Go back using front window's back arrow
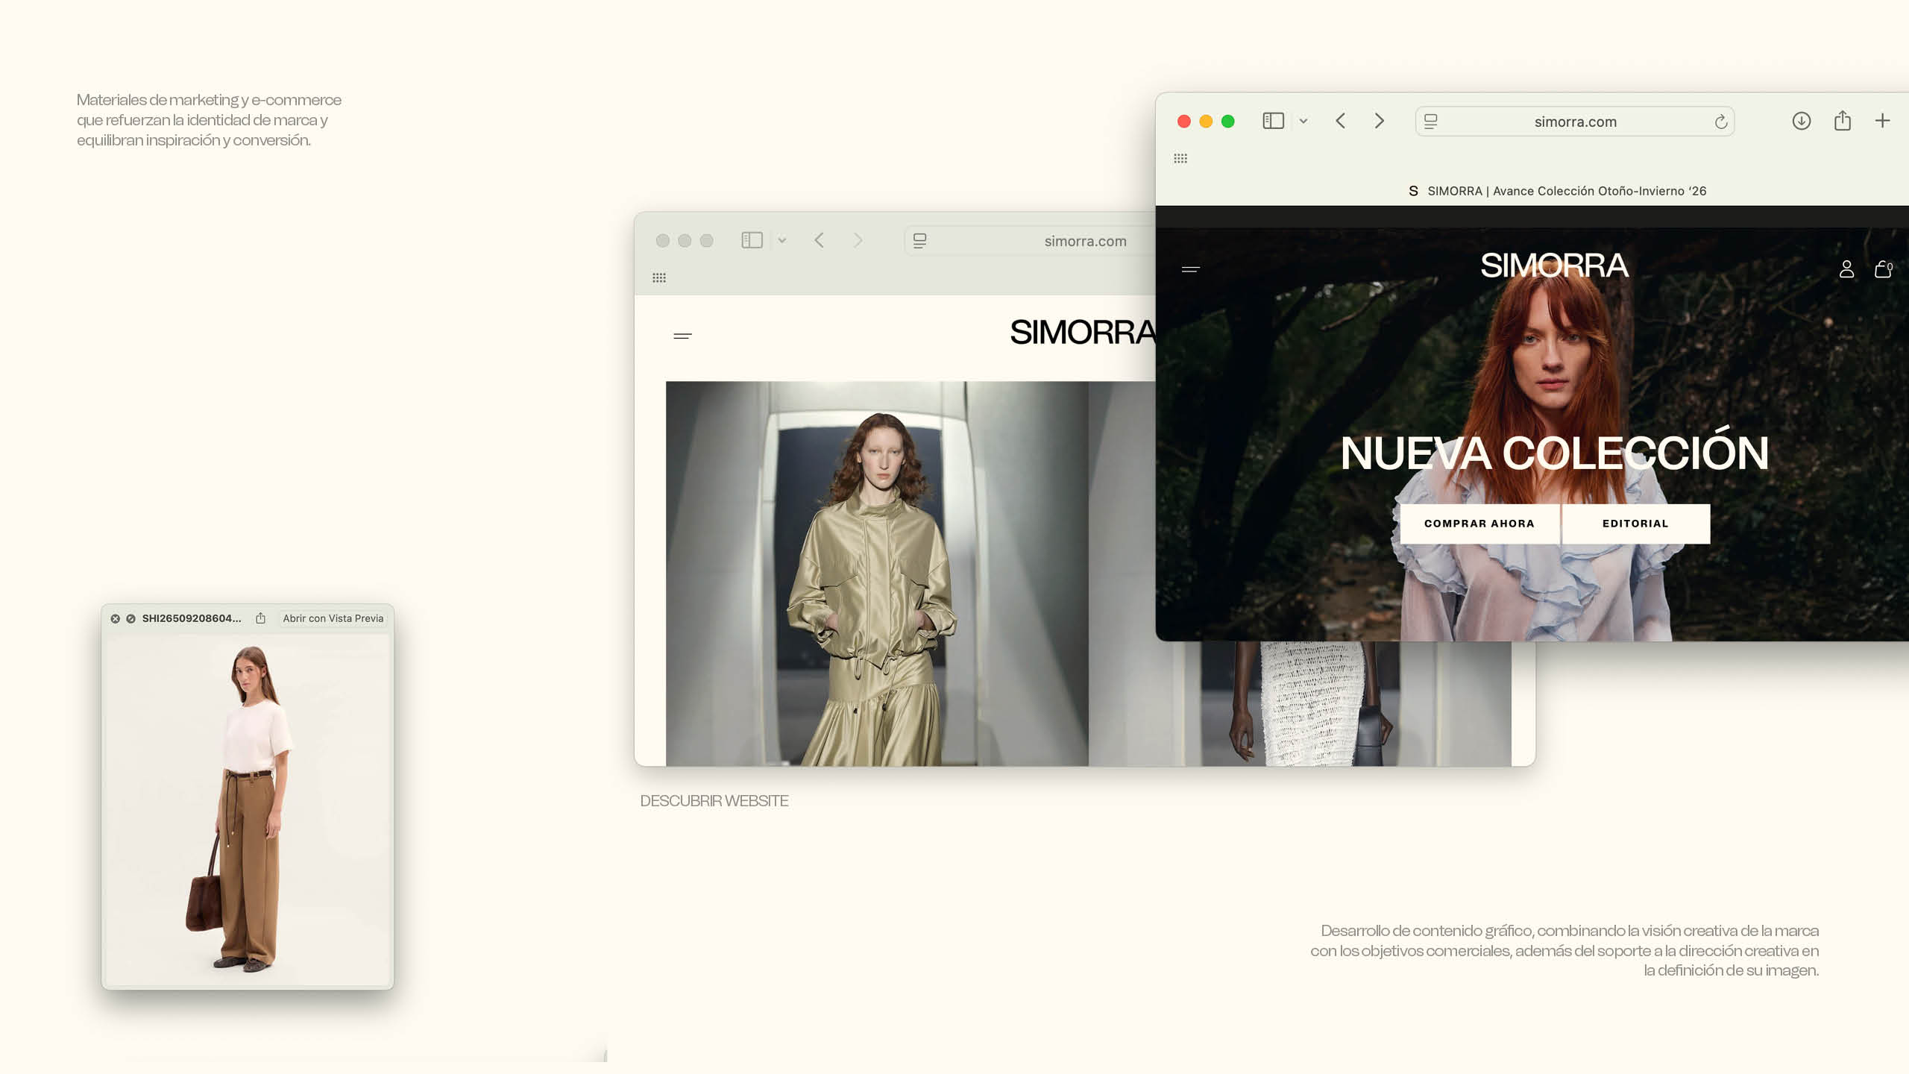1909x1074 pixels. [1341, 121]
